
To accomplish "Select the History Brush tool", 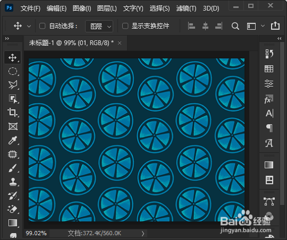I will 13,196.
